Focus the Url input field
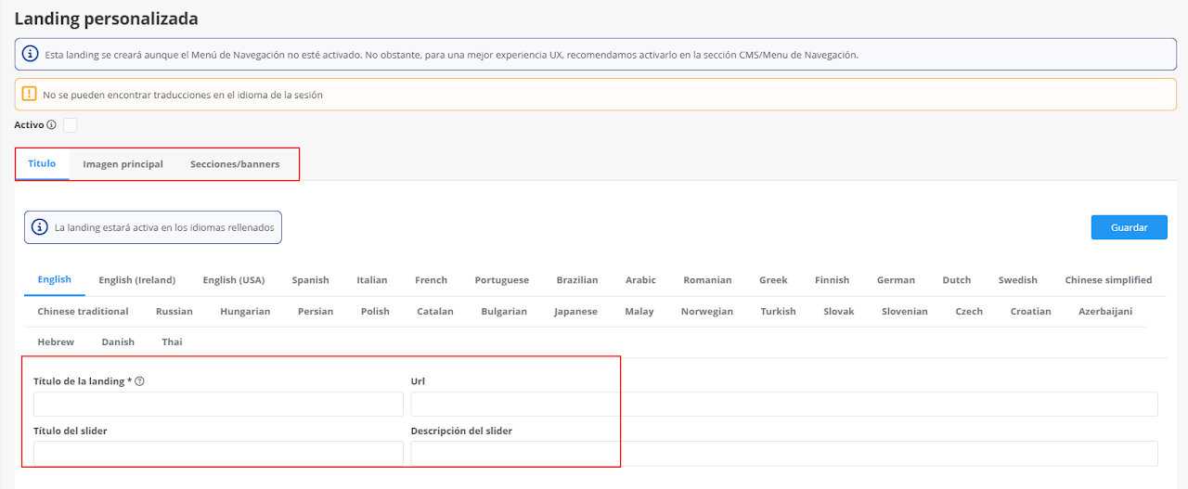 pyautogui.click(x=783, y=405)
